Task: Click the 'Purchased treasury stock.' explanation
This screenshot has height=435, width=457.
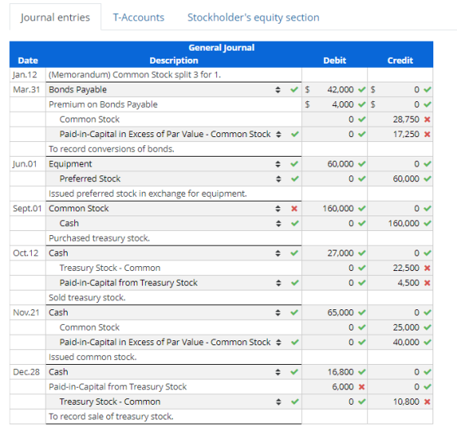Action: [x=99, y=238]
